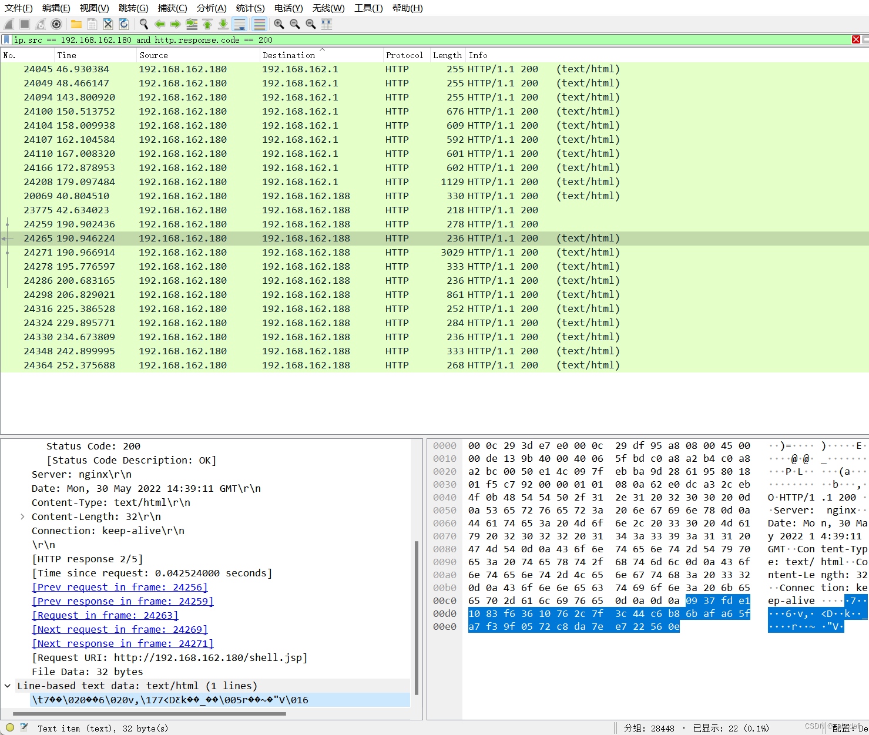The width and height of the screenshot is (869, 735).
Task: Sort by the Info column header
Action: click(667, 55)
